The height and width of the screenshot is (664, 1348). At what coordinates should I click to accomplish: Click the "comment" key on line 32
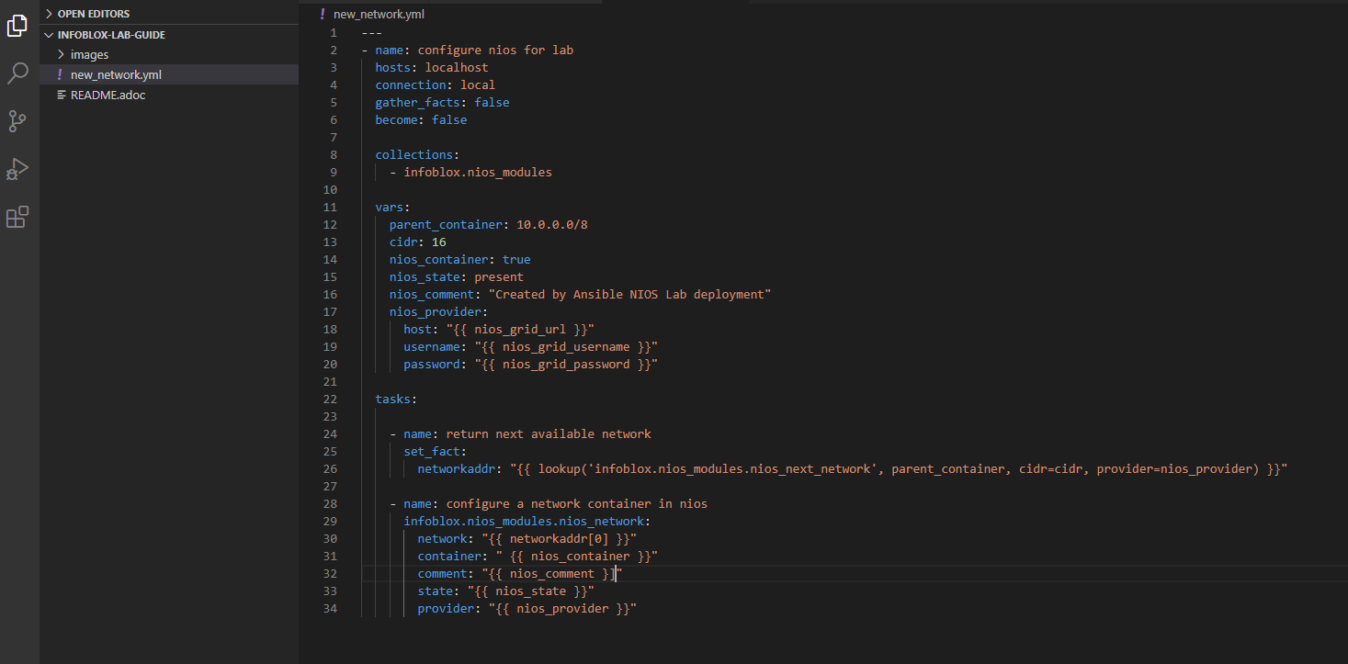[443, 573]
